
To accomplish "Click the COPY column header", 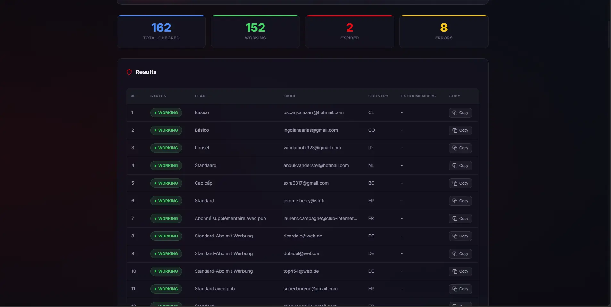I will click(x=455, y=96).
